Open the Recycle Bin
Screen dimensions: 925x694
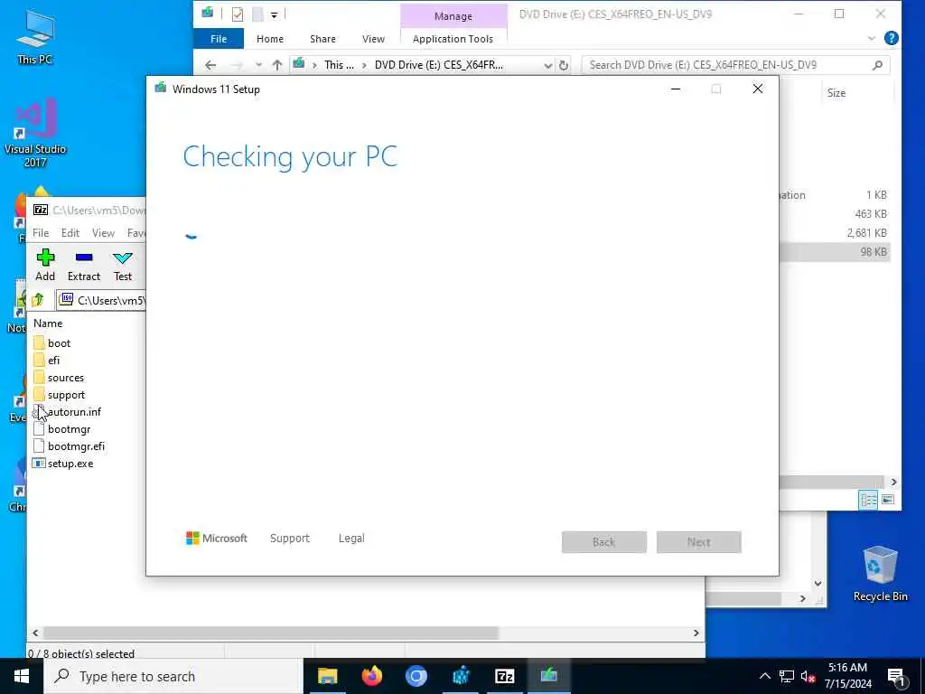(880, 574)
